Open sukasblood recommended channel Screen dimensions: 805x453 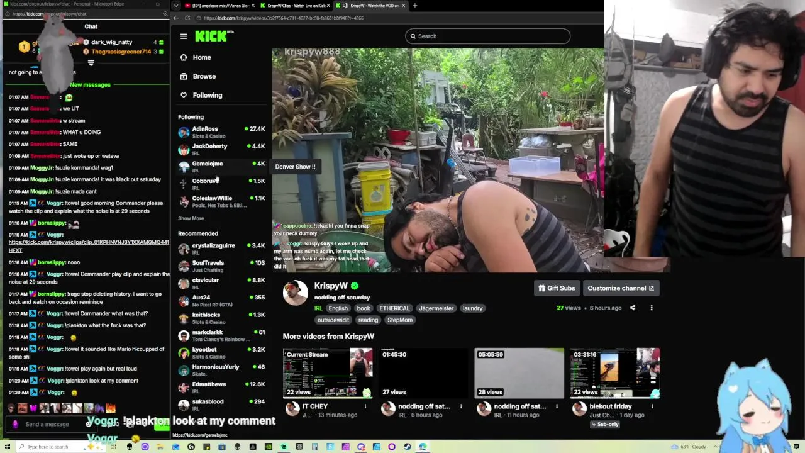click(x=222, y=405)
